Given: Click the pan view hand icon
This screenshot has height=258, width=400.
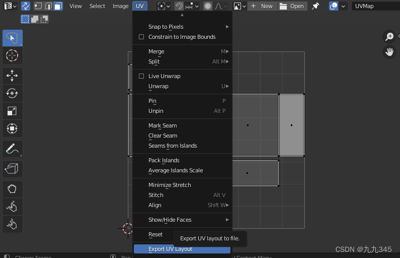Looking at the screenshot, I should 389,52.
